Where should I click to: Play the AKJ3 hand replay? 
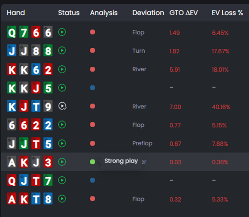[x=62, y=162]
